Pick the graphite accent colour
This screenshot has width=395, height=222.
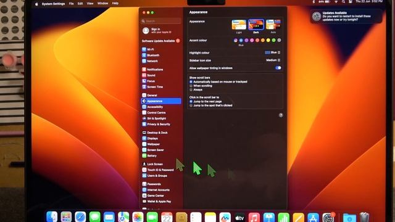click(x=279, y=40)
